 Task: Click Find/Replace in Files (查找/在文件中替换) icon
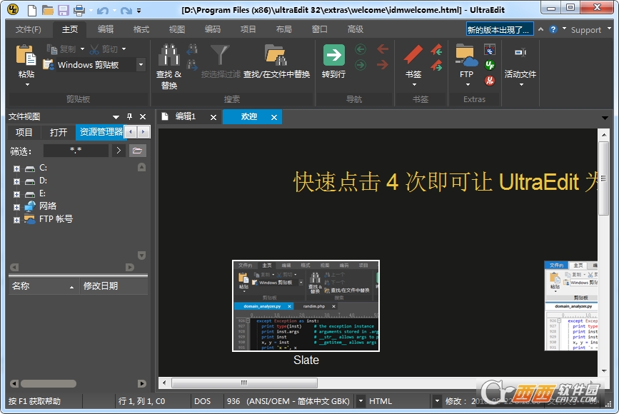coord(276,56)
